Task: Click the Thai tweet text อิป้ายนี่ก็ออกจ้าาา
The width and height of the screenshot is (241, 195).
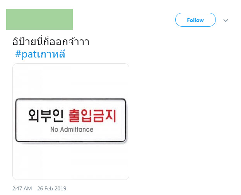Action: coord(51,42)
